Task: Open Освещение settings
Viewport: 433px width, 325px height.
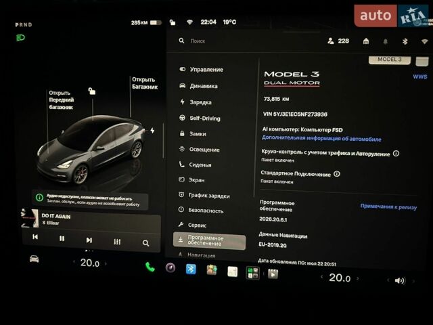Action: click(x=199, y=150)
